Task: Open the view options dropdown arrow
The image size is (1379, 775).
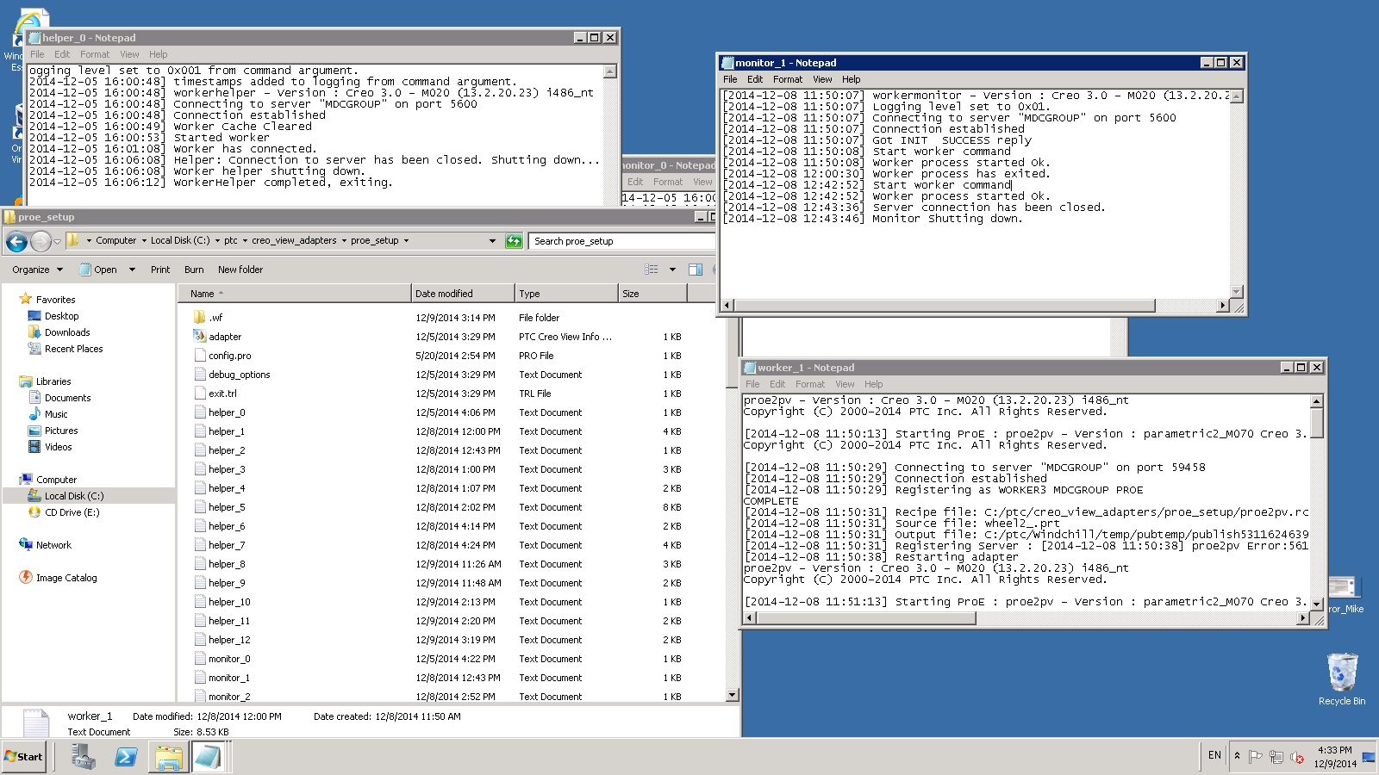Action: [672, 270]
